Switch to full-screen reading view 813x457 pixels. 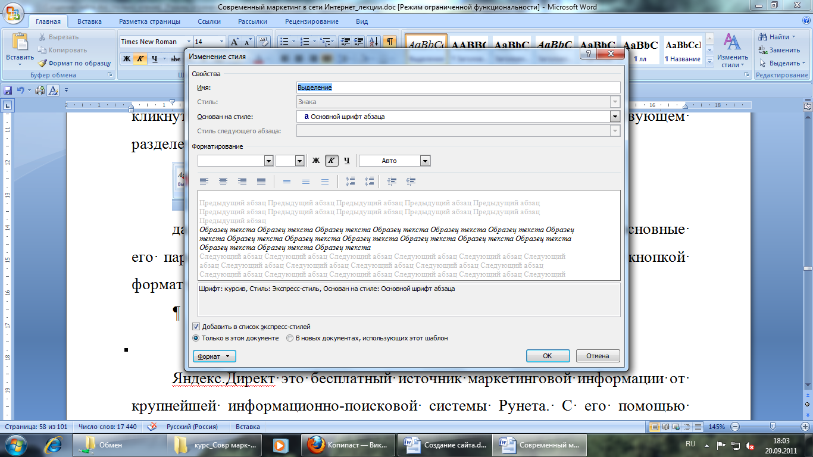pos(665,427)
